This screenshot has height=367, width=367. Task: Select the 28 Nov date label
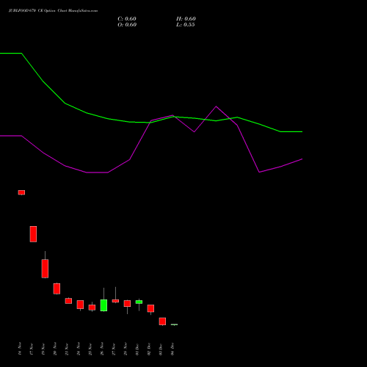(x=126, y=349)
